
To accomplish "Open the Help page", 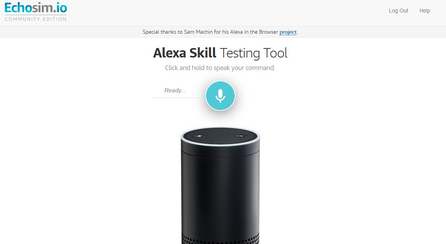I will tap(425, 11).
